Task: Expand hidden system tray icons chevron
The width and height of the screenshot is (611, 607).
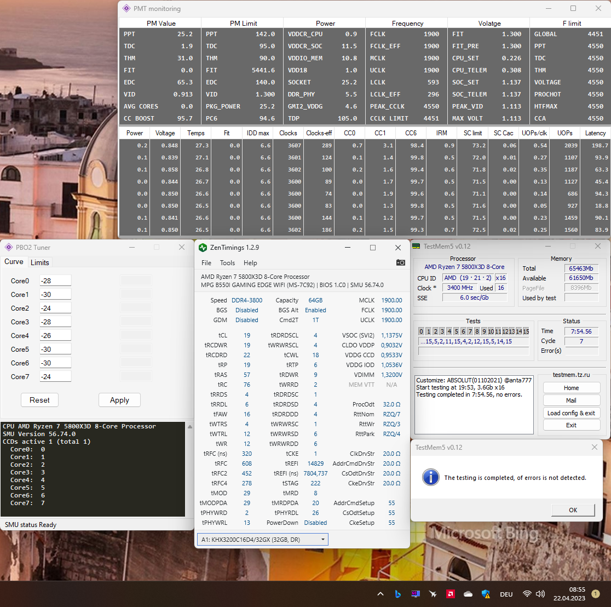Action: pyautogui.click(x=381, y=594)
